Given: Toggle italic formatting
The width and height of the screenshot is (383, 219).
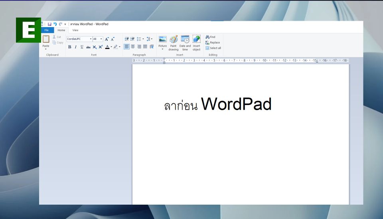Looking at the screenshot, I should click(76, 47).
